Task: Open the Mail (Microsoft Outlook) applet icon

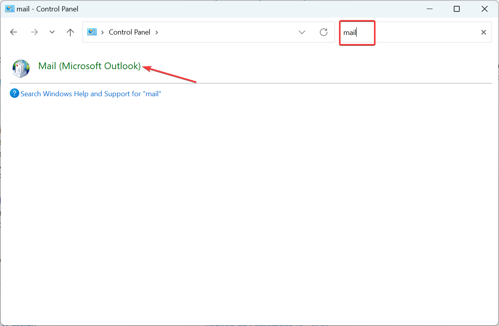Action: coord(21,68)
